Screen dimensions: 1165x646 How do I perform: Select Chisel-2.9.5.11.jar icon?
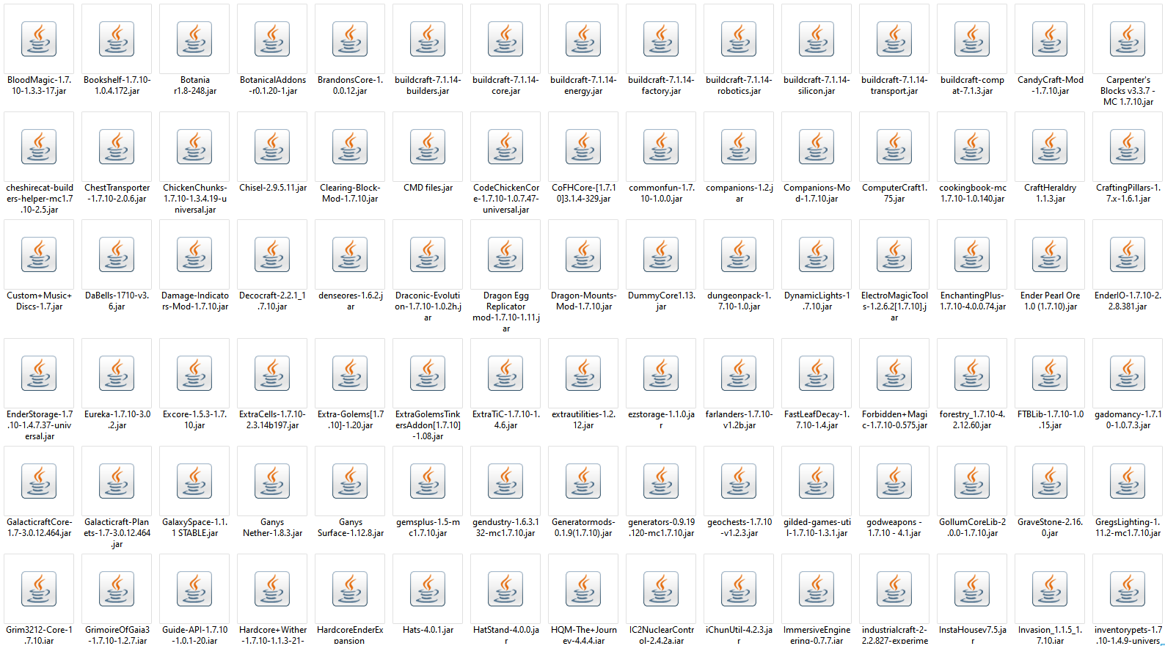[x=272, y=147]
